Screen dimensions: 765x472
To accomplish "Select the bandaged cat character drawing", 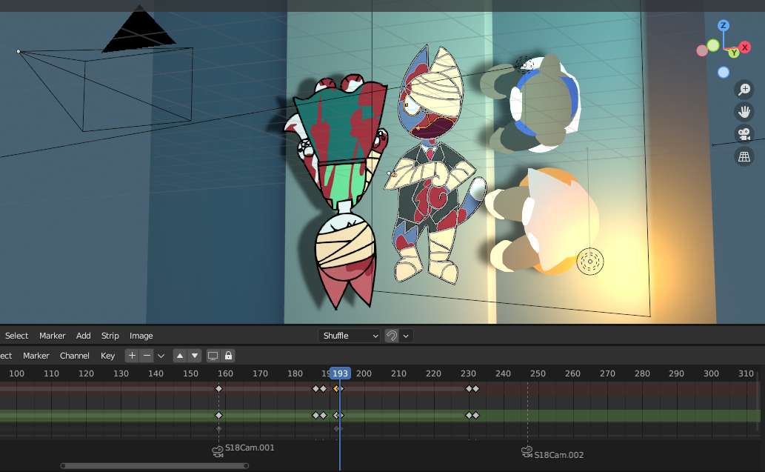I will click(x=432, y=166).
